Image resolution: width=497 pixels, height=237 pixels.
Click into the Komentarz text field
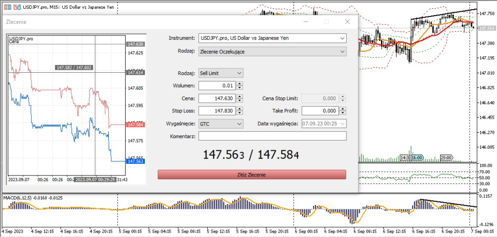click(x=272, y=136)
